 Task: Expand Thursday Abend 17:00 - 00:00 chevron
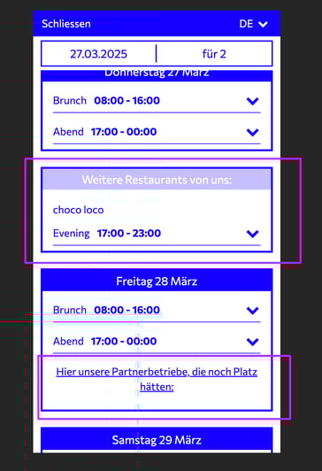point(253,132)
